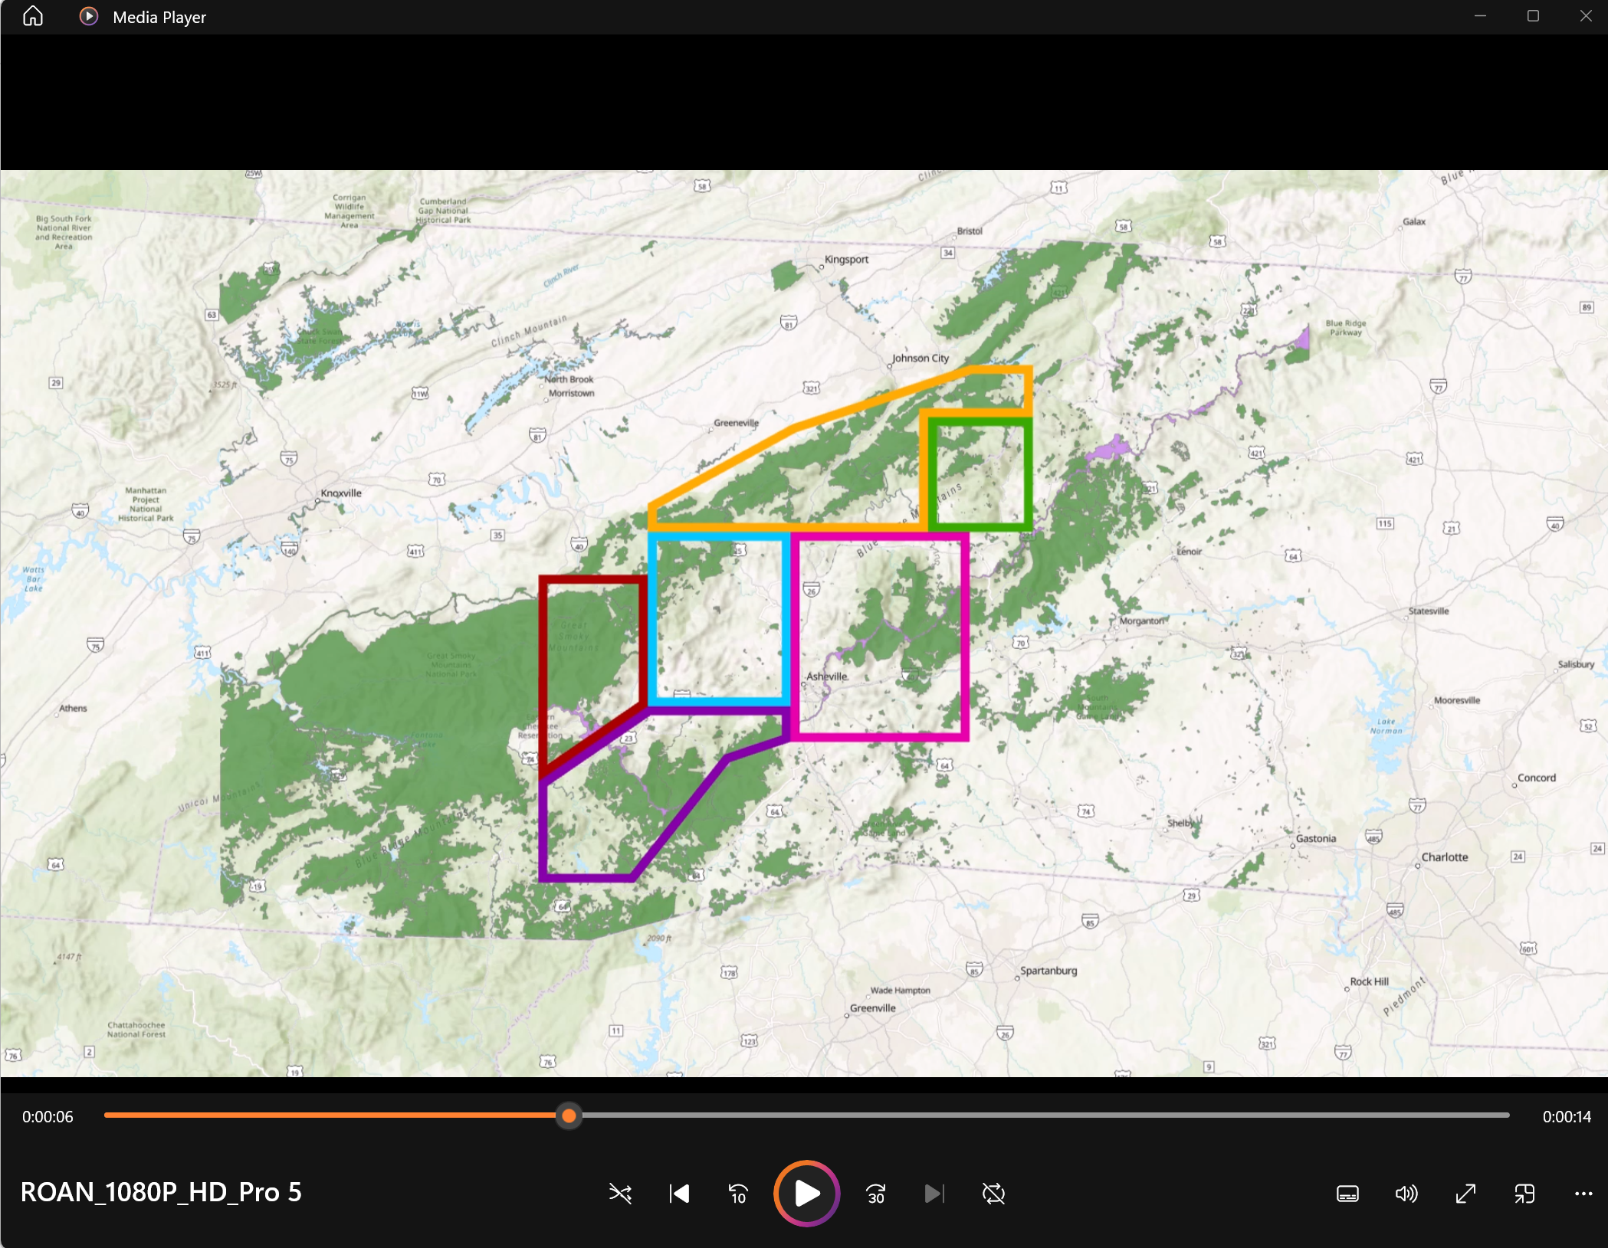Open the three-dots overflow menu

1582,1194
